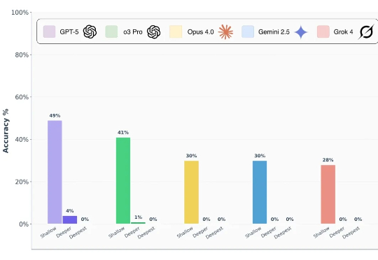Click the OpenAI logo beside o3 Pro
Viewport: 378px width, 260px height.
(154, 31)
